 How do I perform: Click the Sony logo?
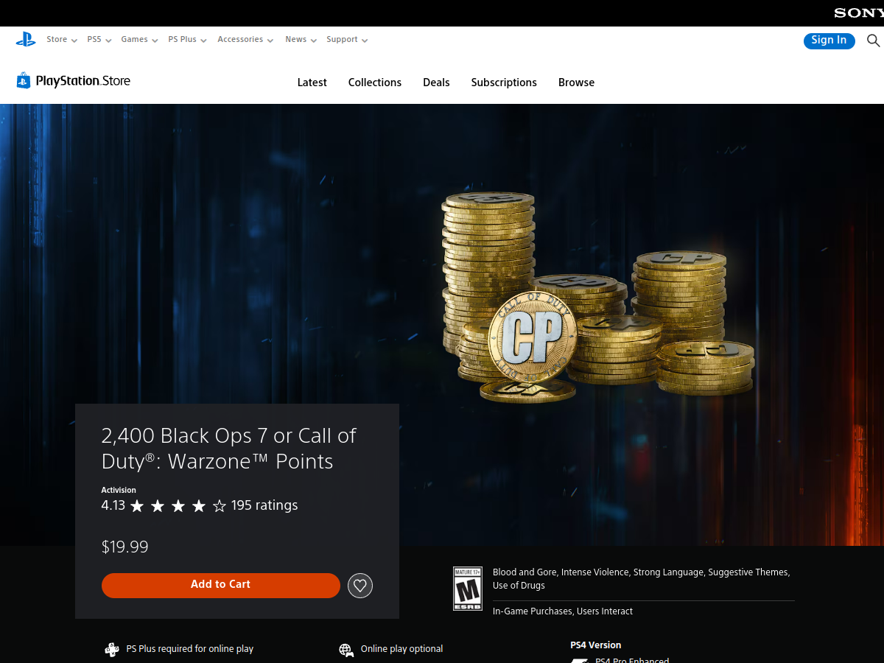[x=858, y=13]
